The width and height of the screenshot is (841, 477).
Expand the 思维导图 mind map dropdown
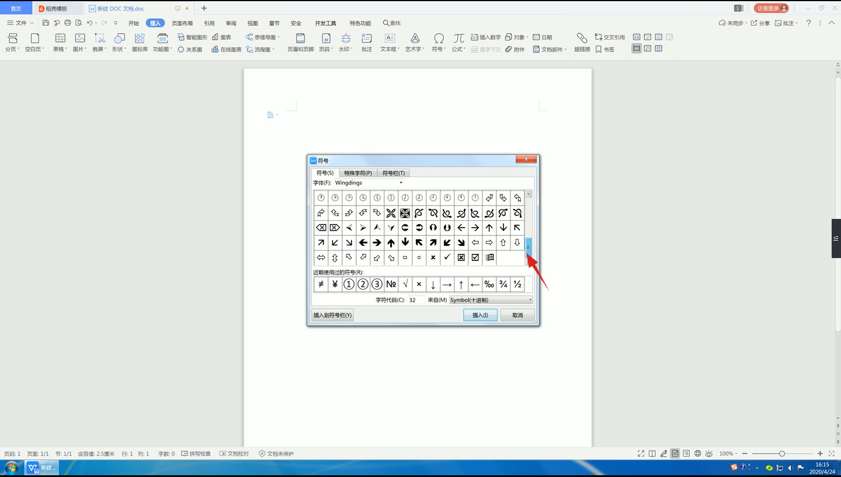tap(279, 37)
